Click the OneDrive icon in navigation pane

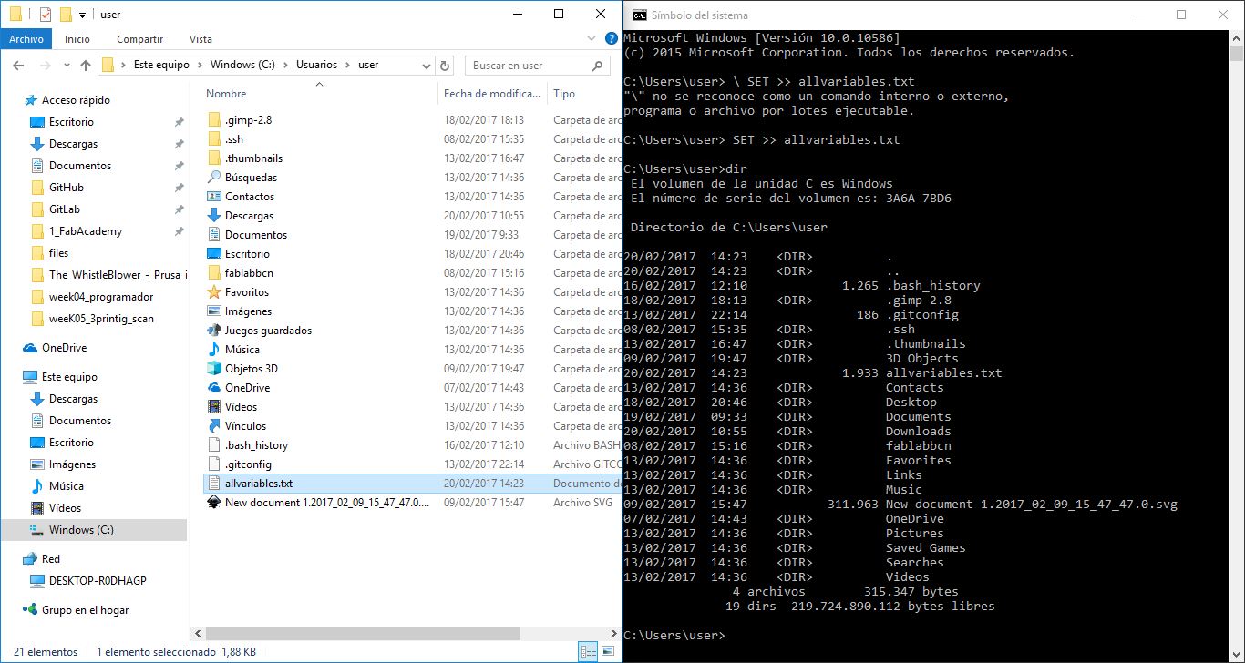tap(30, 348)
